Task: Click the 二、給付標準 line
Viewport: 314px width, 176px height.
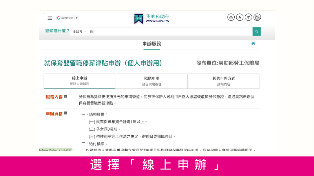Action: [x=94, y=144]
